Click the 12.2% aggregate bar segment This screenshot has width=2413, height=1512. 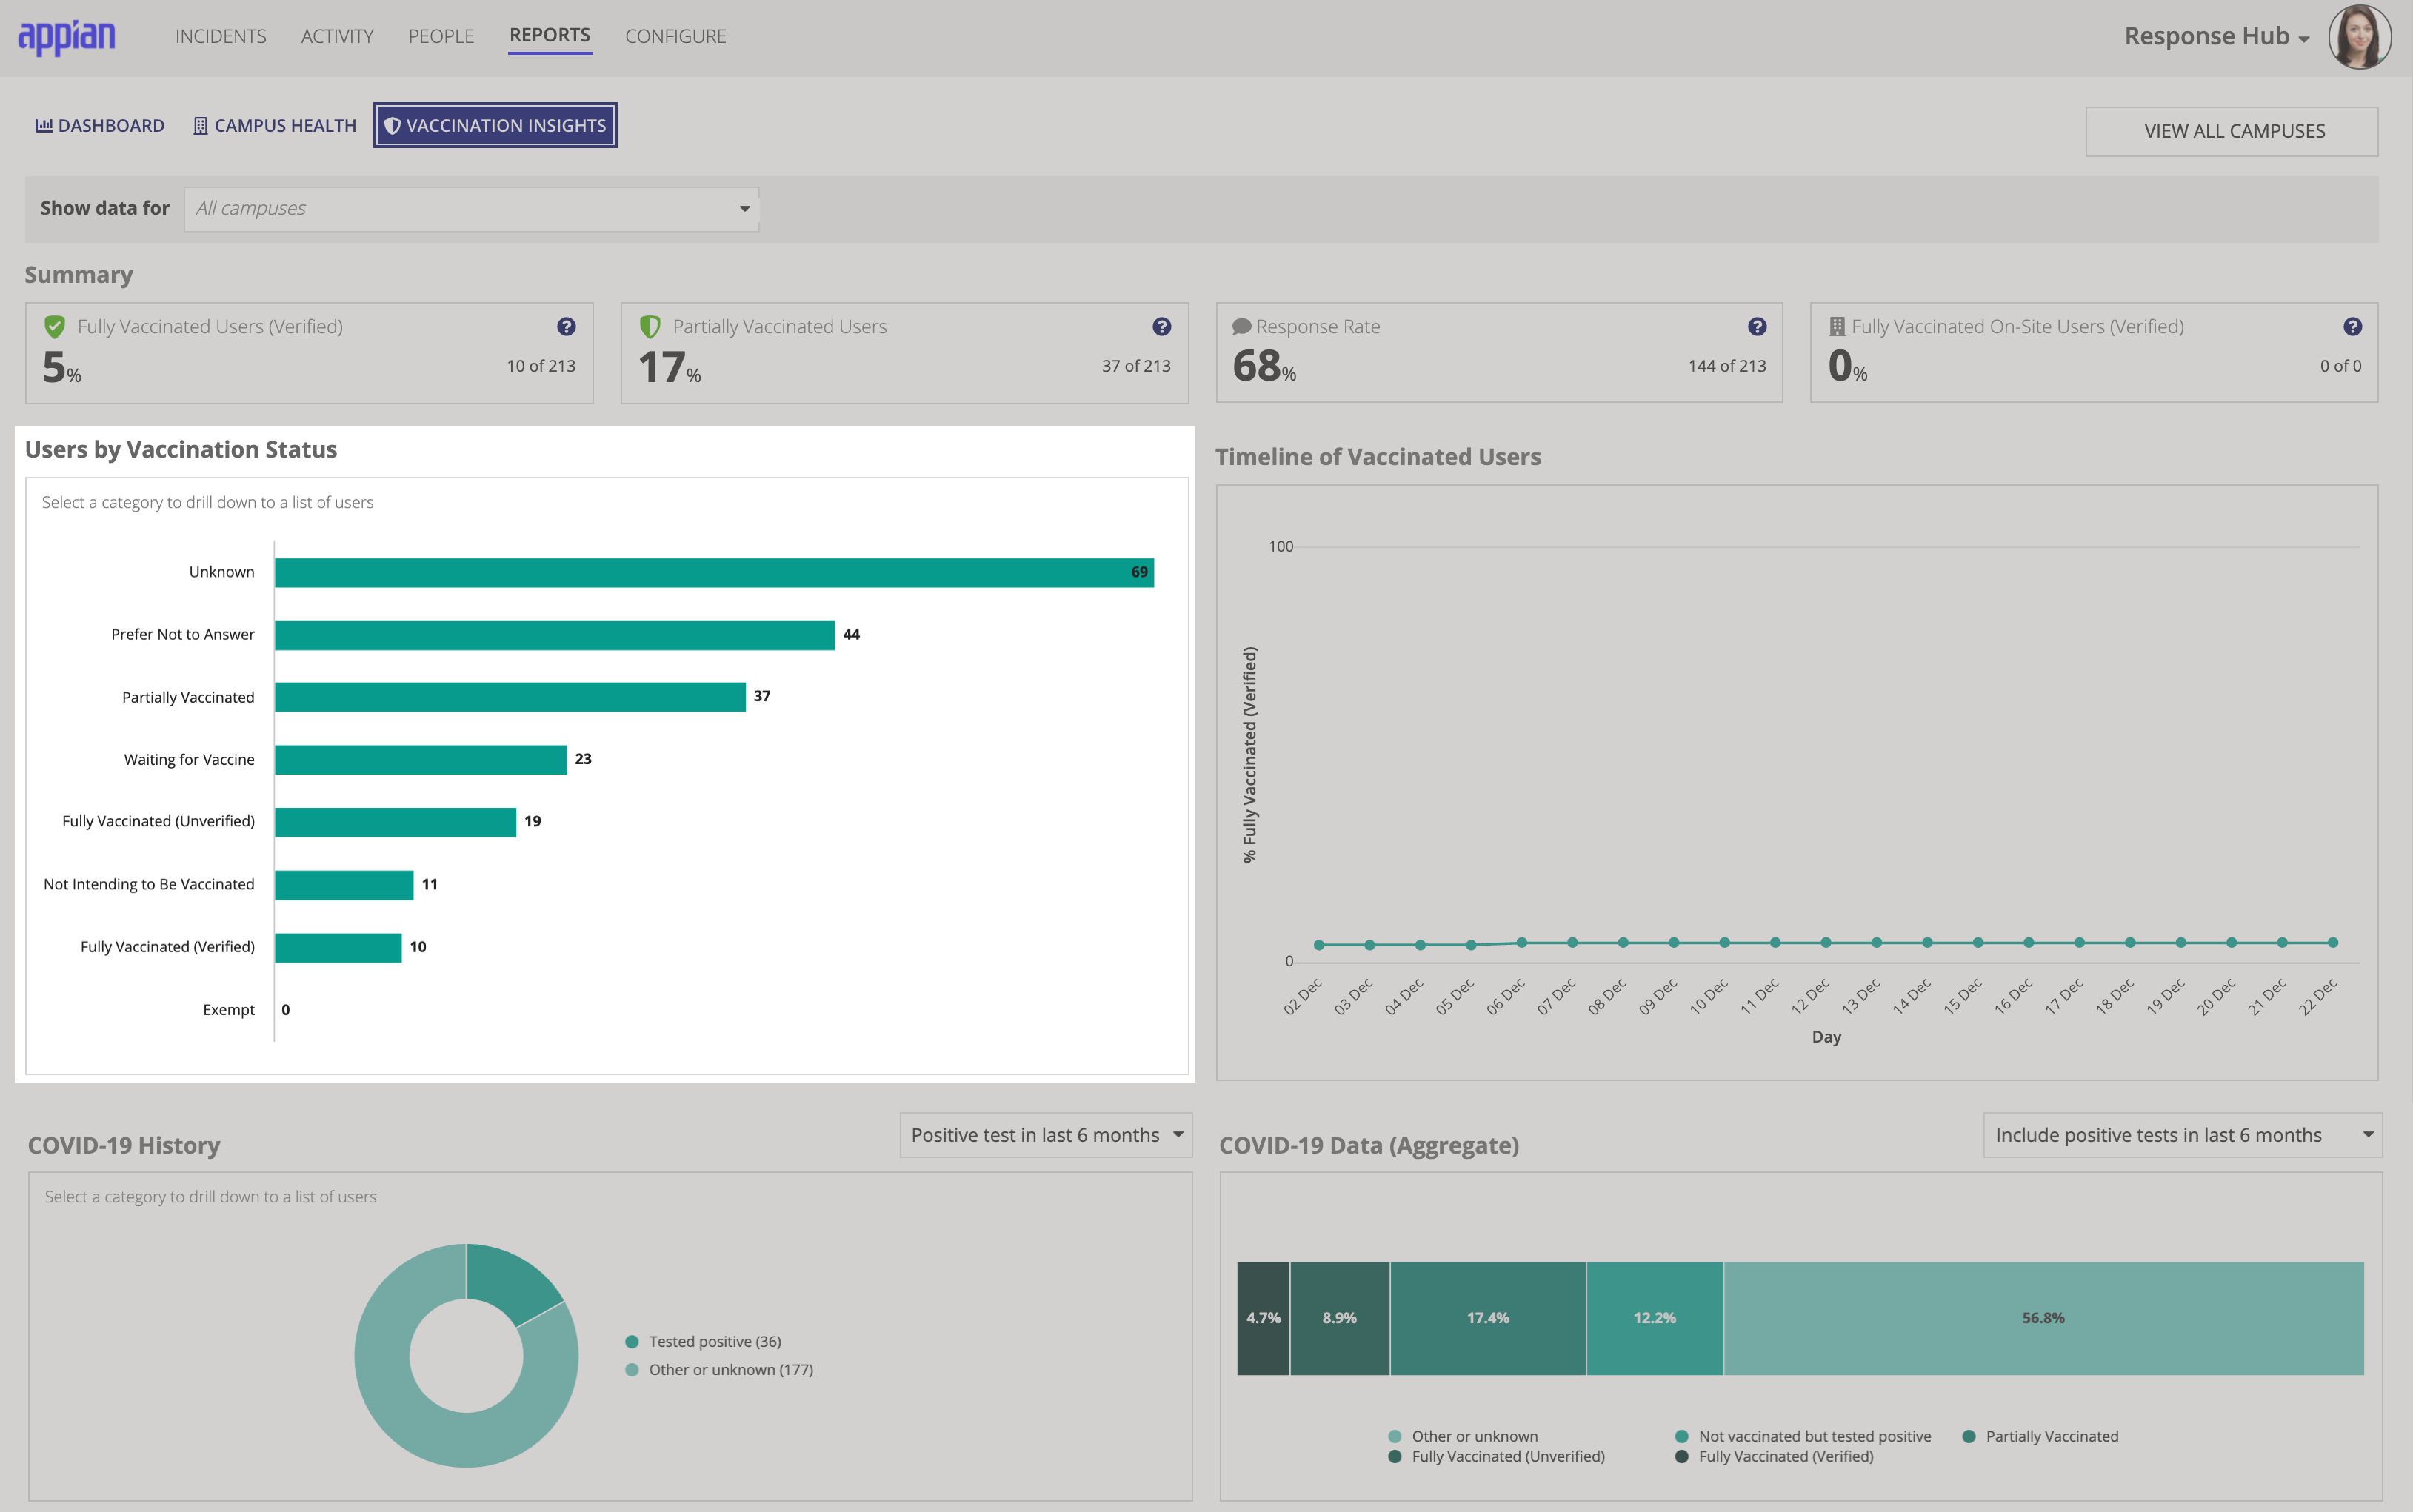point(1655,1318)
